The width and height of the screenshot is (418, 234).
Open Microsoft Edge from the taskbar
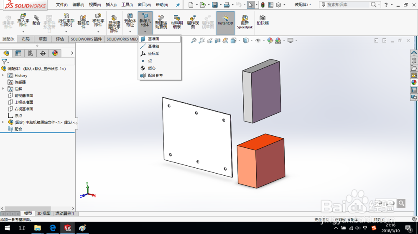(x=53, y=228)
